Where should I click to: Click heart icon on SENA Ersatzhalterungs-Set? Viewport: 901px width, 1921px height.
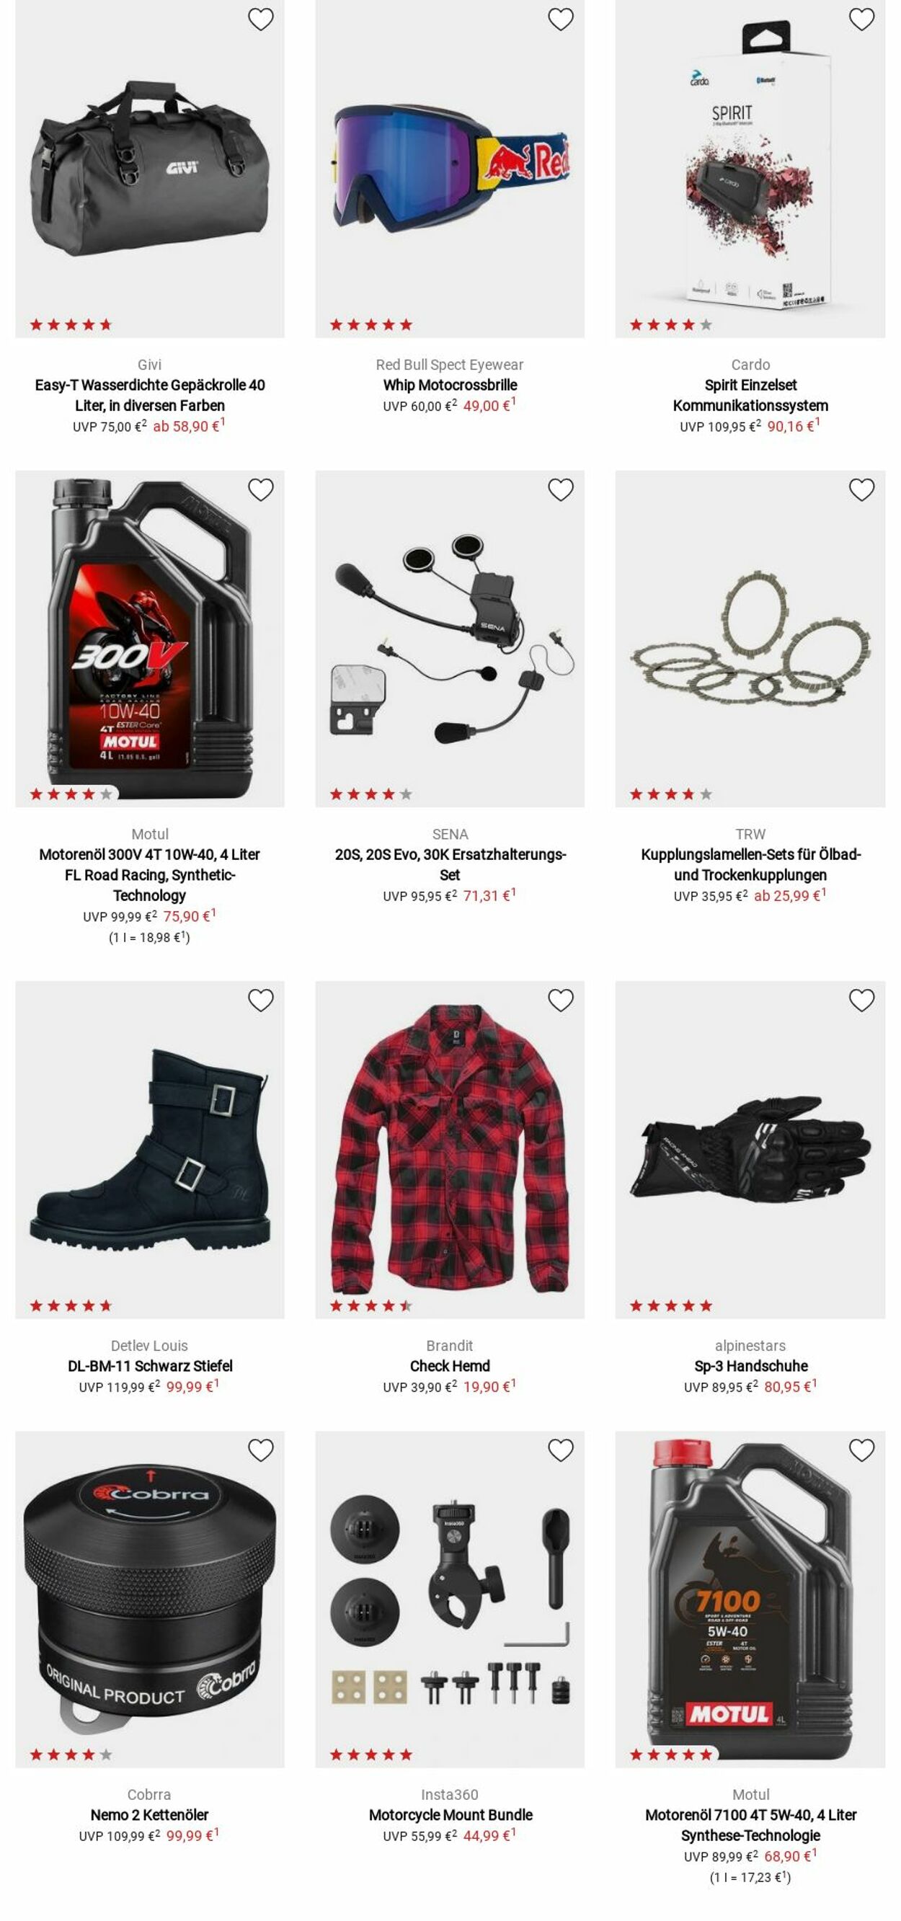pos(561,490)
